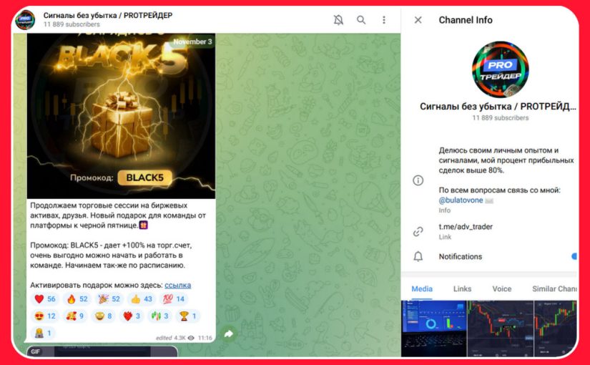
Task: Click the t.me/adv_trader channel link
Action: pos(465,227)
